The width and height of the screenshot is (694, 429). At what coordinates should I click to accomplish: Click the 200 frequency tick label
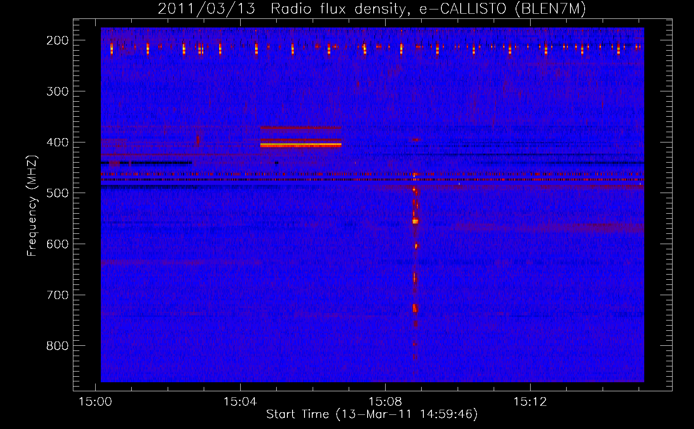pyautogui.click(x=57, y=40)
